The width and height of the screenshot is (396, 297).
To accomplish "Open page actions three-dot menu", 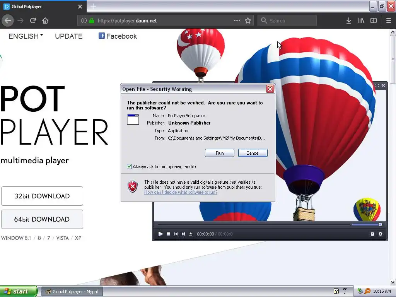I will point(237,20).
